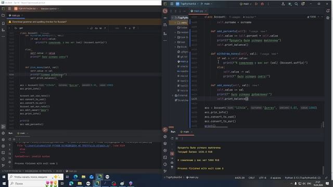Open Structure tool window in right PyCharm sidebar
Viewport: 333px width, 187px height.
(165, 34)
